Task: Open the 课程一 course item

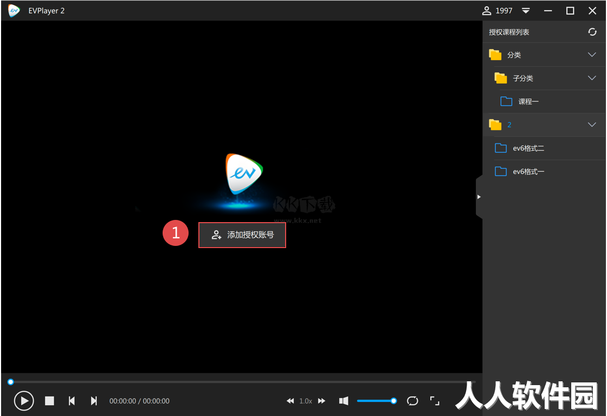Action: pos(544,101)
